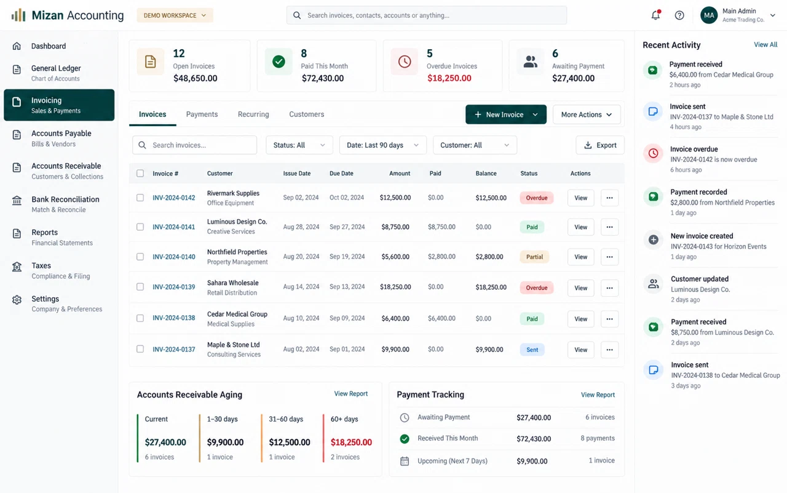Image resolution: width=787 pixels, height=493 pixels.
Task: Switch to the Payments tab
Action: click(x=202, y=114)
